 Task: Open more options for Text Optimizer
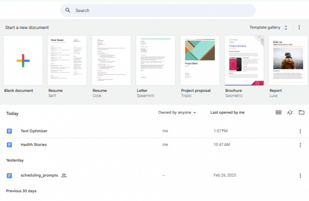pyautogui.click(x=300, y=131)
